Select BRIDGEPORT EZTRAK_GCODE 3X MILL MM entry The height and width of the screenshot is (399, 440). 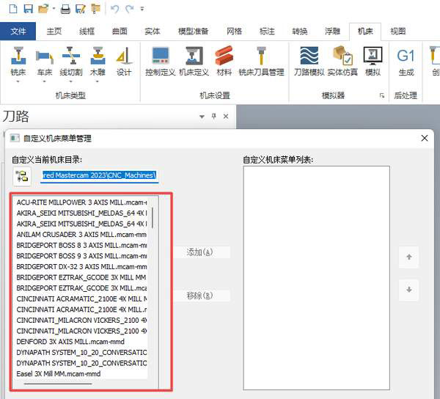click(x=81, y=277)
